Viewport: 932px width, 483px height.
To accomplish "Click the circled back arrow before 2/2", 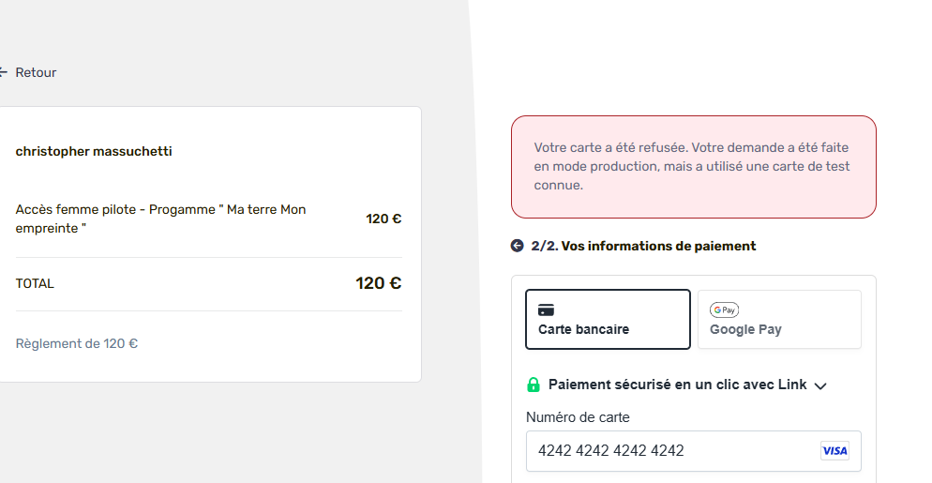I will pos(518,246).
